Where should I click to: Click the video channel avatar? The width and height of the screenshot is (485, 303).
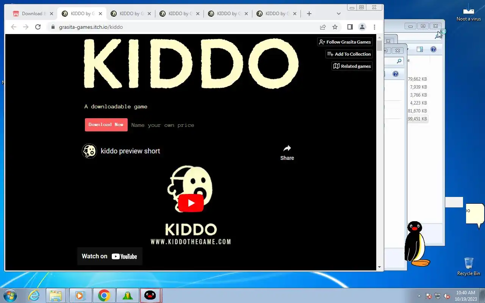89,151
